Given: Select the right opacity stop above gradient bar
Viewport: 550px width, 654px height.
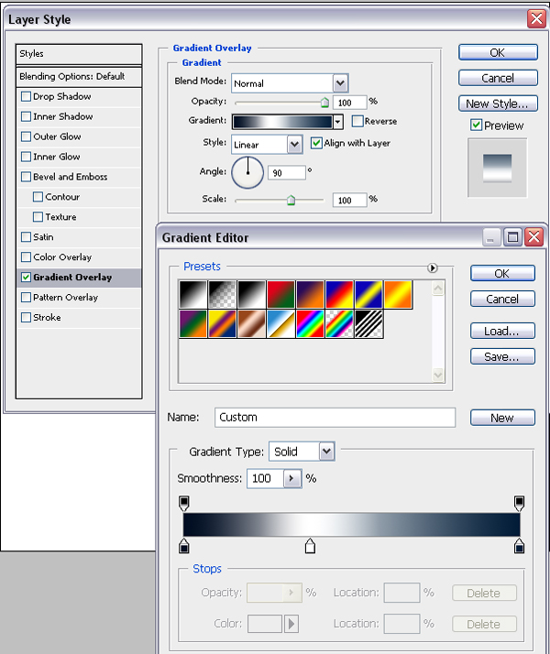Looking at the screenshot, I should (x=519, y=503).
